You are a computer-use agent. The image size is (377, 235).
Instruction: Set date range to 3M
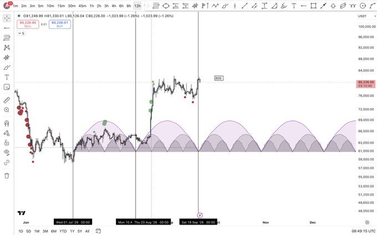pos(45,231)
